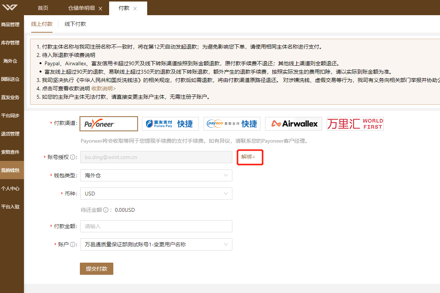Viewport: 440px width, 293px height.
Task: Expand the 币种 dropdown showing USD
Action: [156, 194]
